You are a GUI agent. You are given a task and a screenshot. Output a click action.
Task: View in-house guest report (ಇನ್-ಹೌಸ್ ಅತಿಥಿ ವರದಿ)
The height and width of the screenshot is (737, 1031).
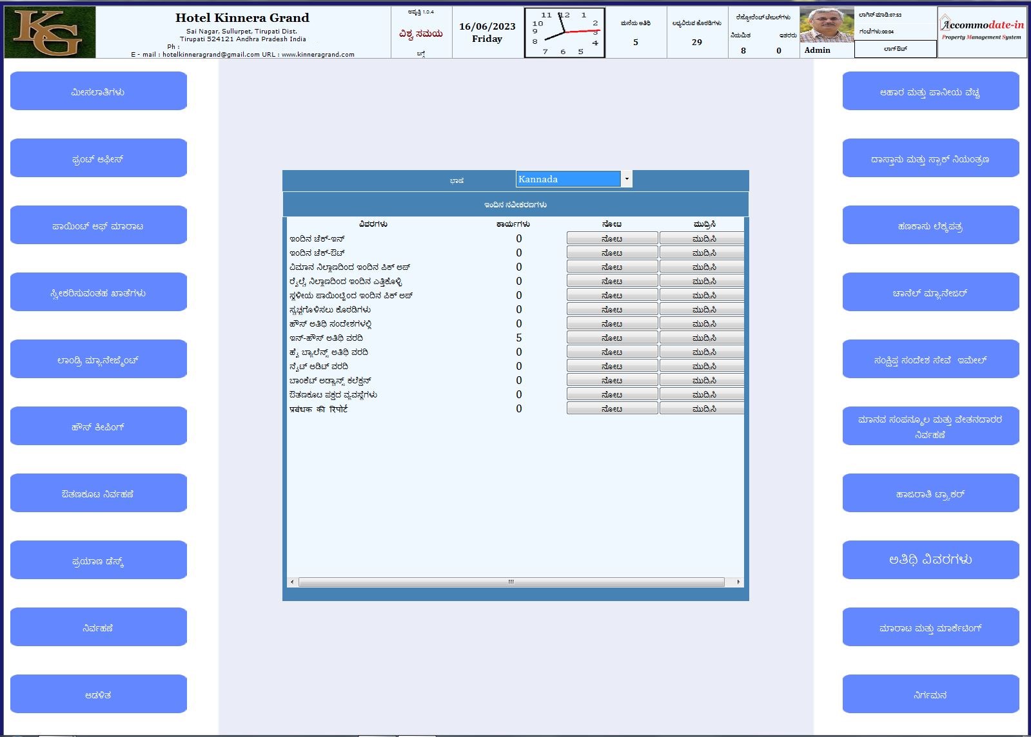tap(612, 338)
